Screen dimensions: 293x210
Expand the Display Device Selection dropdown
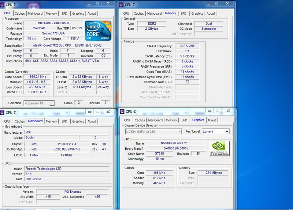pos(179,131)
